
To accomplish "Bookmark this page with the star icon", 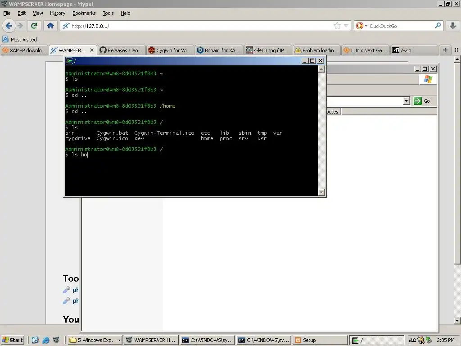I will tap(337, 26).
